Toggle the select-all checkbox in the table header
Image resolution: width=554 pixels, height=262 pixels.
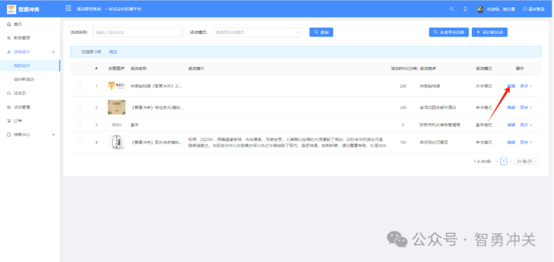(x=79, y=69)
